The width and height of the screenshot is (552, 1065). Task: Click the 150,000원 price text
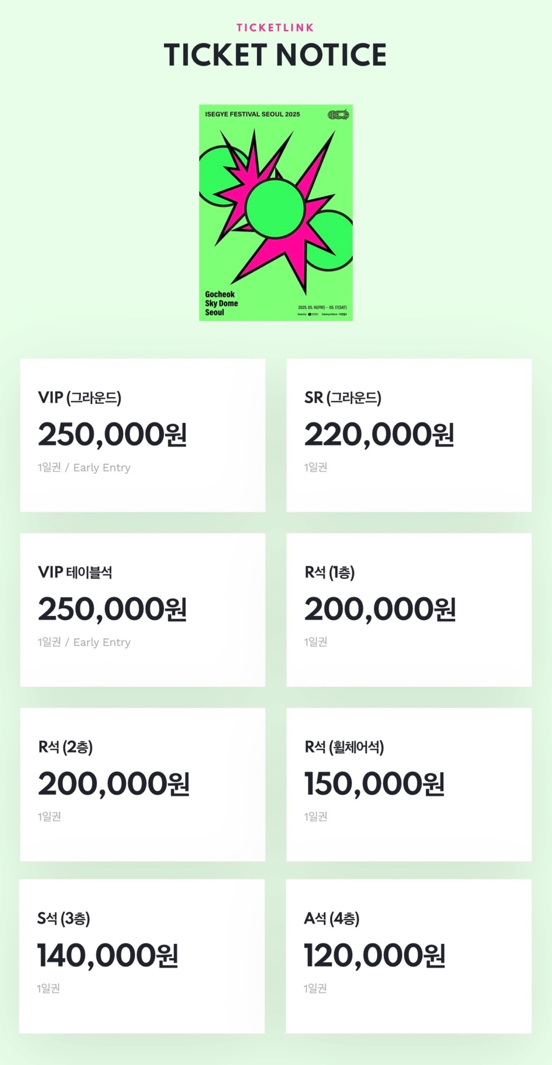[x=374, y=784]
